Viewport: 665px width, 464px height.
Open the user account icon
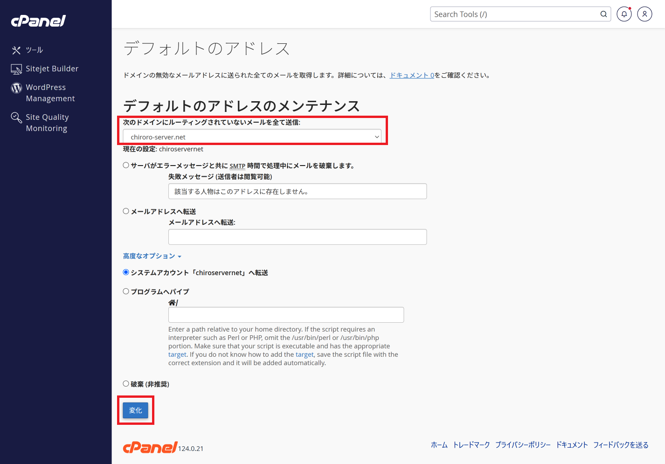pos(644,14)
